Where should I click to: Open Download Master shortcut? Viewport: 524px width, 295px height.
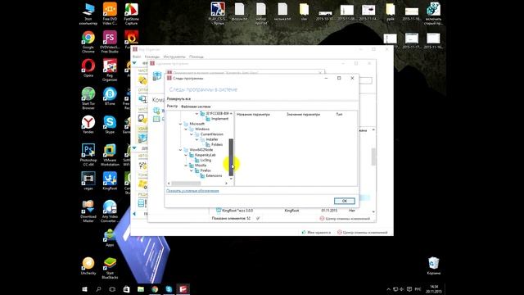(x=88, y=211)
